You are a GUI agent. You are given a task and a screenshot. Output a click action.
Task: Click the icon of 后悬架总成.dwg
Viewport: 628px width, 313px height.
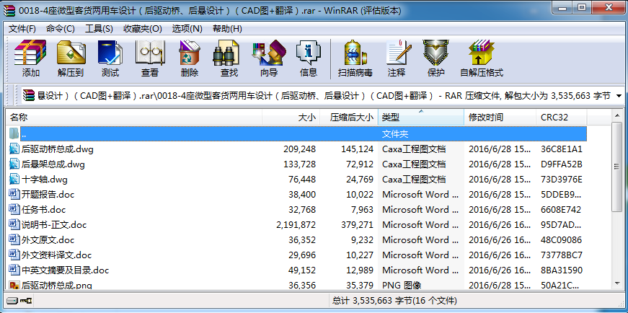14,164
